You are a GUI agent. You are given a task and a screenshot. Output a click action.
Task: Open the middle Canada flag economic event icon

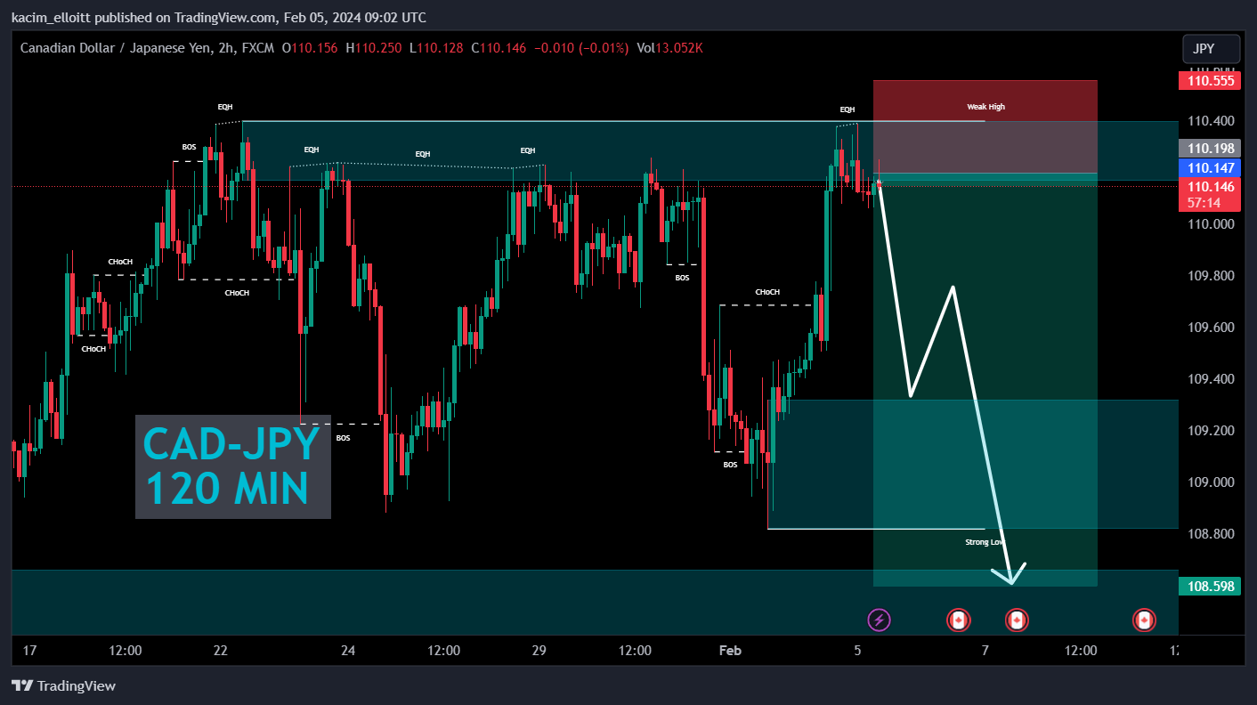(x=1017, y=620)
